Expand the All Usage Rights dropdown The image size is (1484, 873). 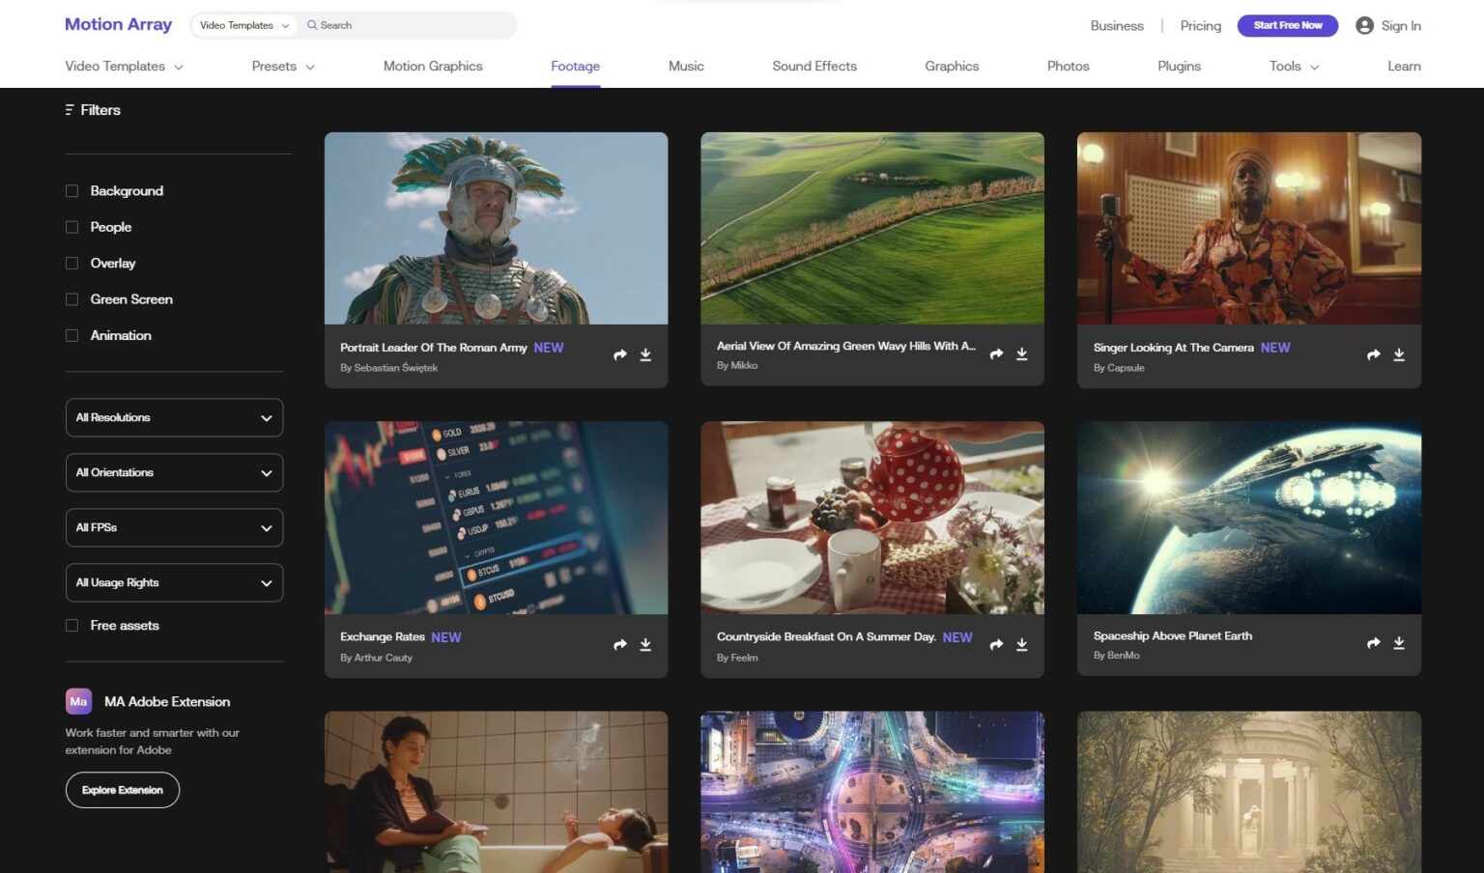pyautogui.click(x=174, y=582)
